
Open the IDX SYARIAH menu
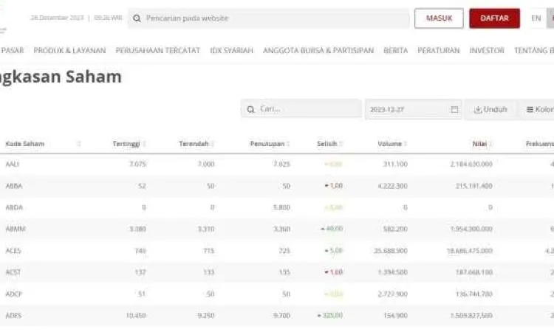pos(231,50)
